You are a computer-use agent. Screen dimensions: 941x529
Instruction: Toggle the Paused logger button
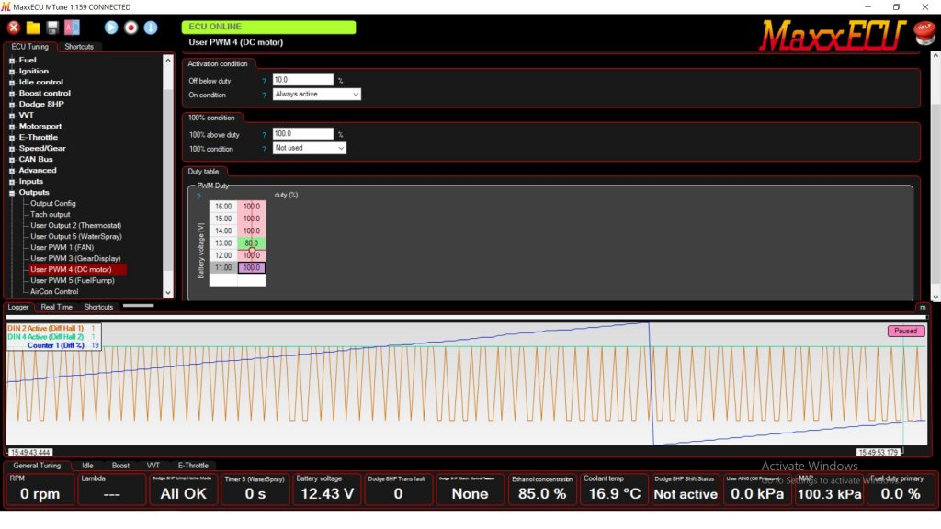(x=905, y=331)
